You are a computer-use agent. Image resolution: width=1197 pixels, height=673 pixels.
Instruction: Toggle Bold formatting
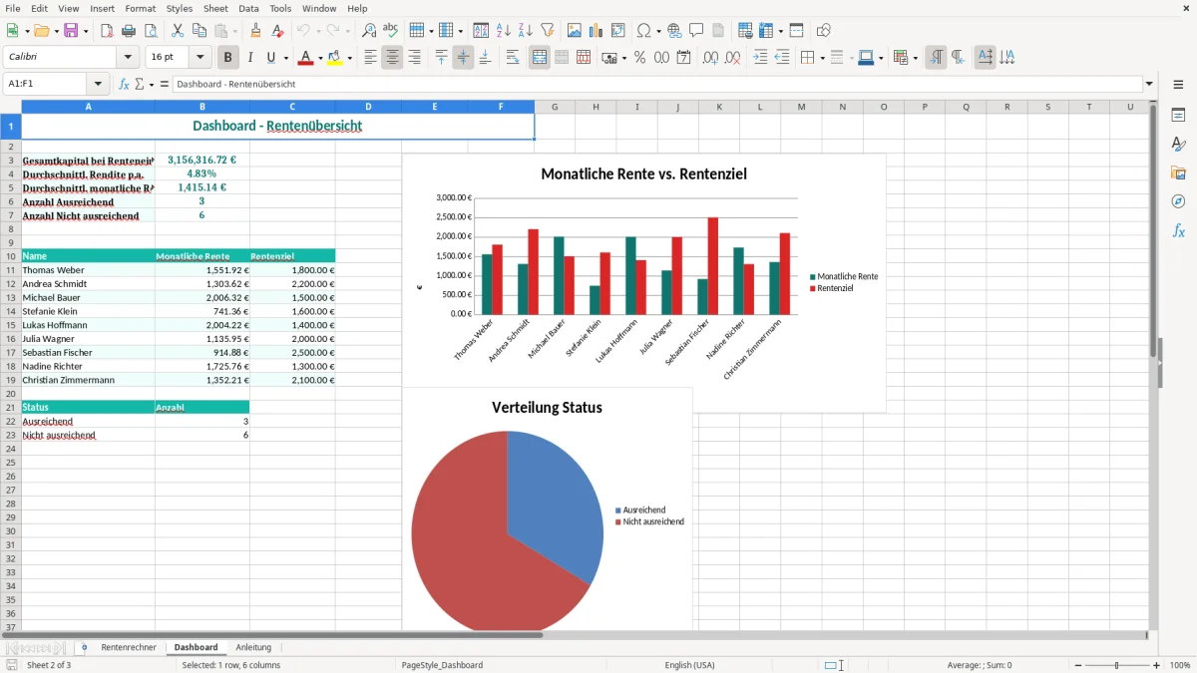tap(228, 58)
